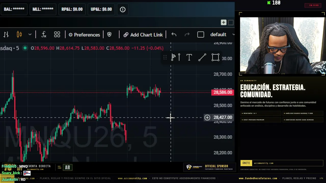Open the default template dropdown

222,35
